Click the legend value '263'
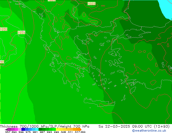Screen dimensions: 172x133 14,132
